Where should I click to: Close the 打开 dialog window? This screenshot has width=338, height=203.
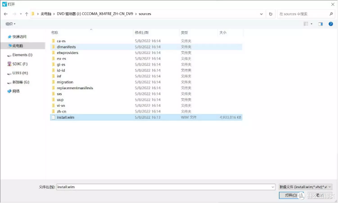(333, 4)
